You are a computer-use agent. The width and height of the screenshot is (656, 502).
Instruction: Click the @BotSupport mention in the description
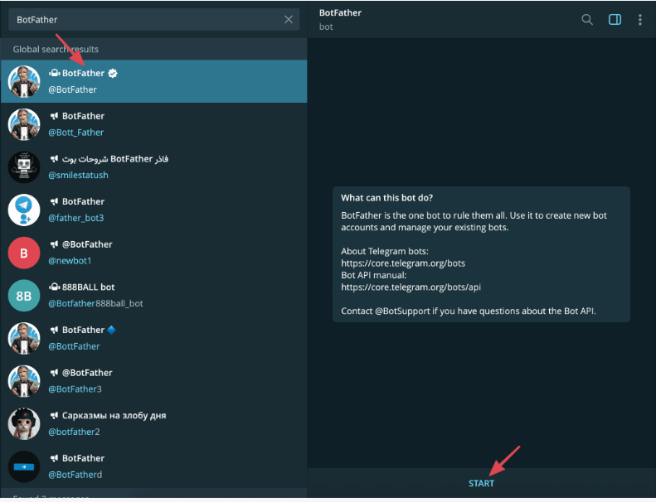pos(402,311)
